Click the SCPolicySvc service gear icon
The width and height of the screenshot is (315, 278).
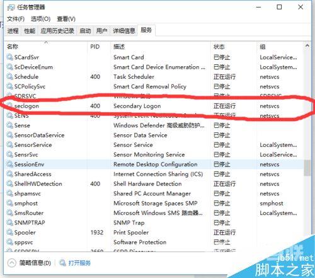pos(9,86)
